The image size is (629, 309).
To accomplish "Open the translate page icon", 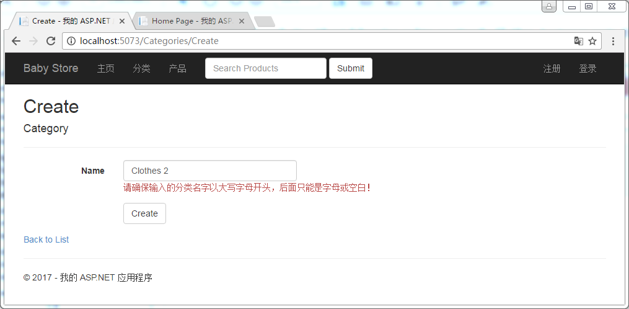I will (578, 41).
